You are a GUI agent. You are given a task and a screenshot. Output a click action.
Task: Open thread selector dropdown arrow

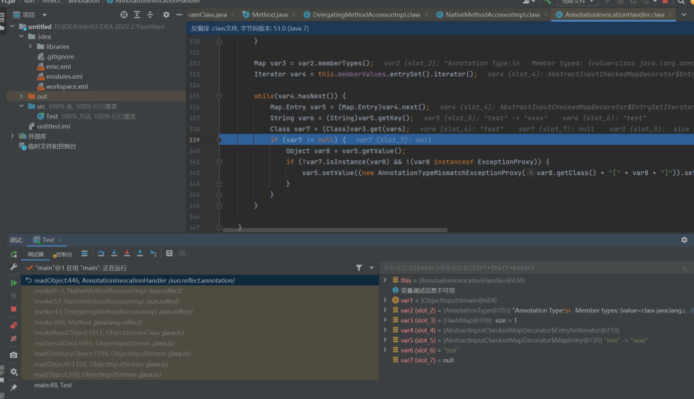coord(371,267)
